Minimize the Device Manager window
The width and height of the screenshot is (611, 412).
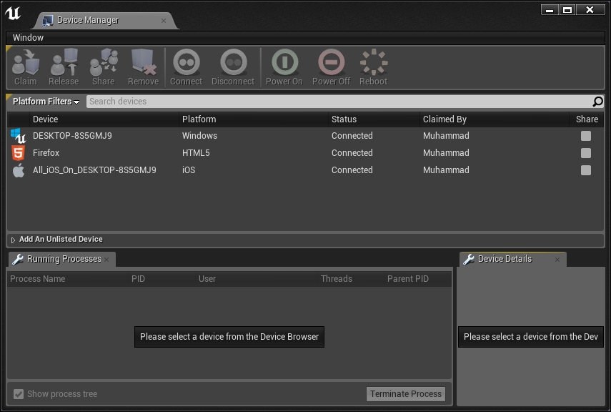click(x=550, y=10)
